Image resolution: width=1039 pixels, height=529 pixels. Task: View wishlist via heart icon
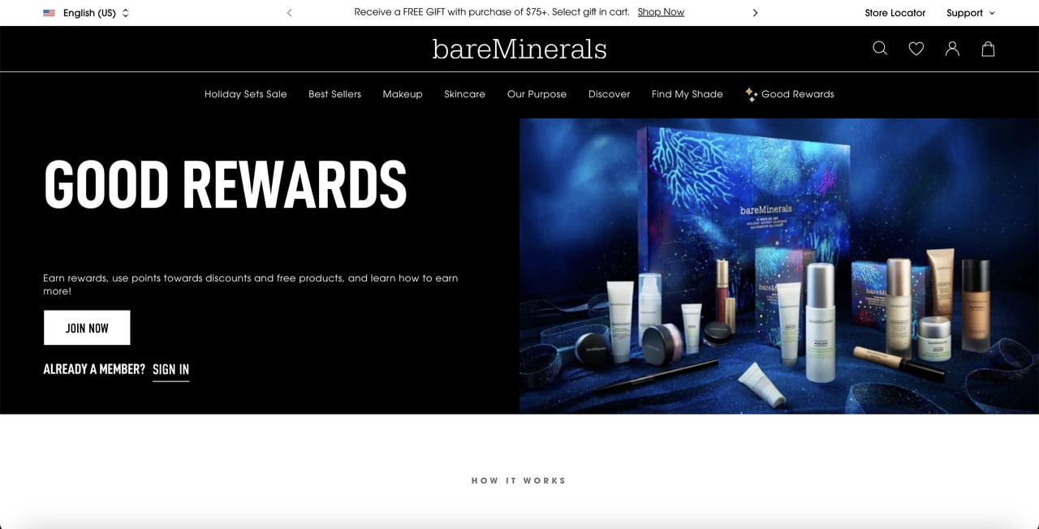916,49
